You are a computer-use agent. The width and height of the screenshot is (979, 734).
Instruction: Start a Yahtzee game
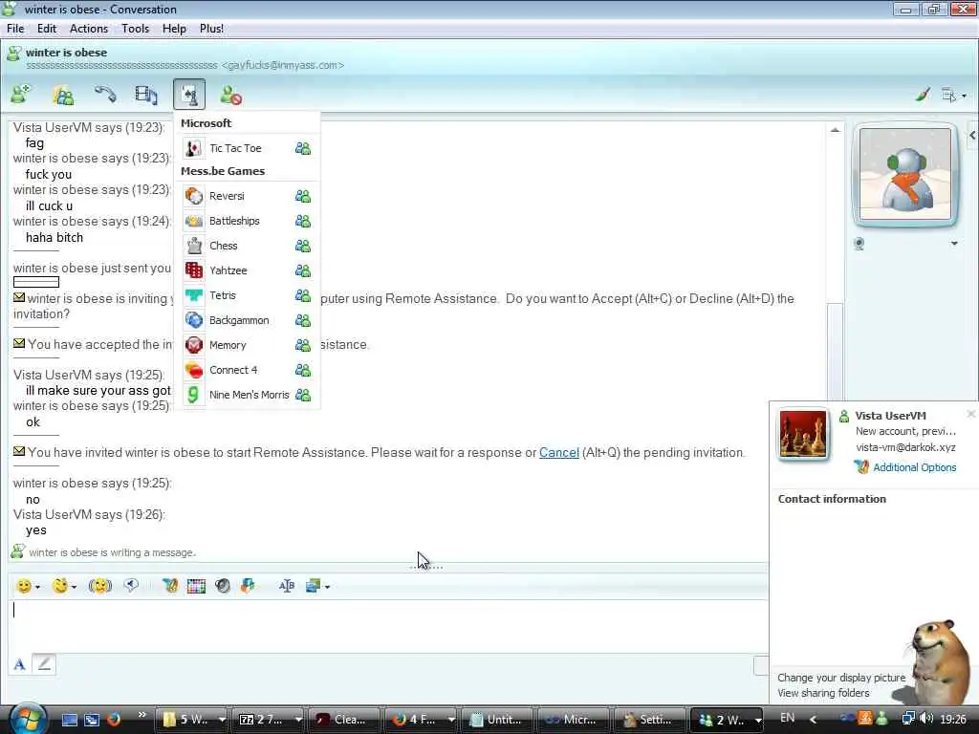(x=228, y=270)
